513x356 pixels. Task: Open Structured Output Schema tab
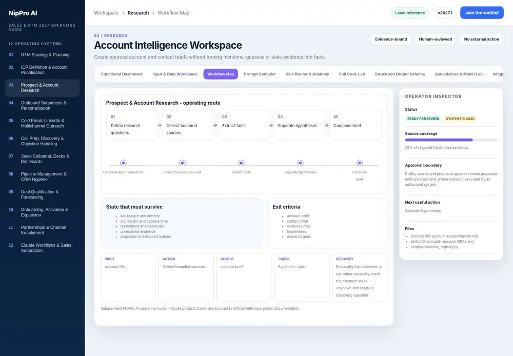pyautogui.click(x=400, y=74)
